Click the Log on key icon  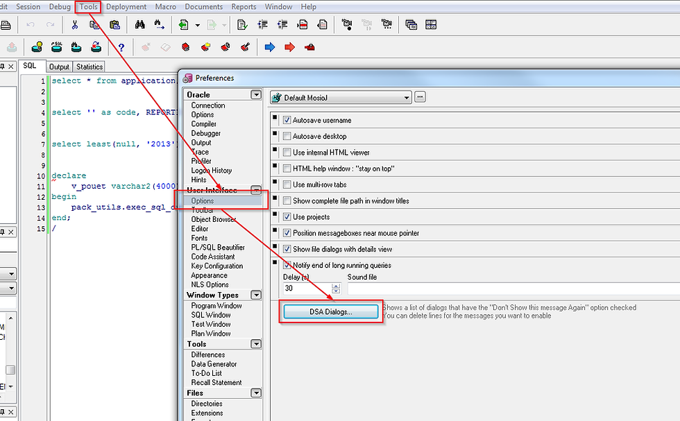pyautogui.click(x=37, y=47)
